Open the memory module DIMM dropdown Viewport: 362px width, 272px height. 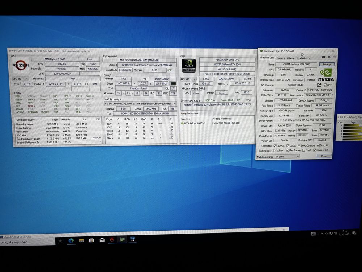click(140, 104)
